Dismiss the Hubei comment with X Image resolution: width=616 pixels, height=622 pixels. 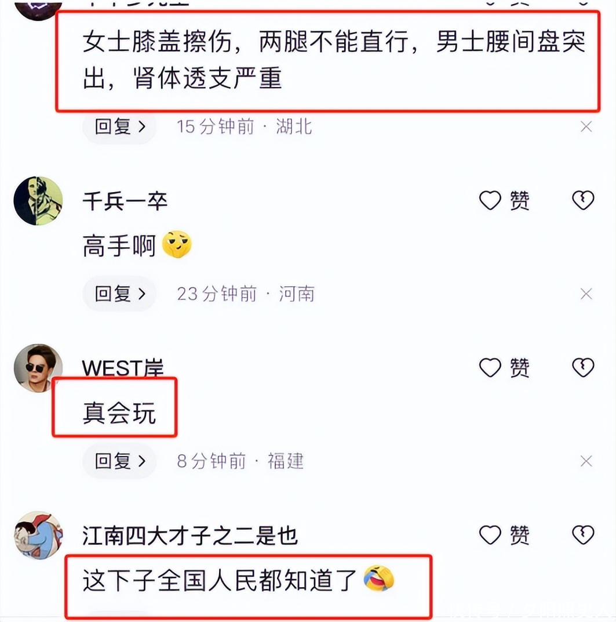coord(586,126)
